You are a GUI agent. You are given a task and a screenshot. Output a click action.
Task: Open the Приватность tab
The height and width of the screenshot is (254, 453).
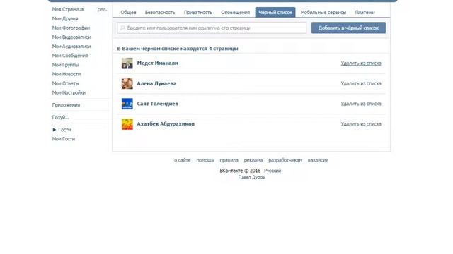pos(198,13)
